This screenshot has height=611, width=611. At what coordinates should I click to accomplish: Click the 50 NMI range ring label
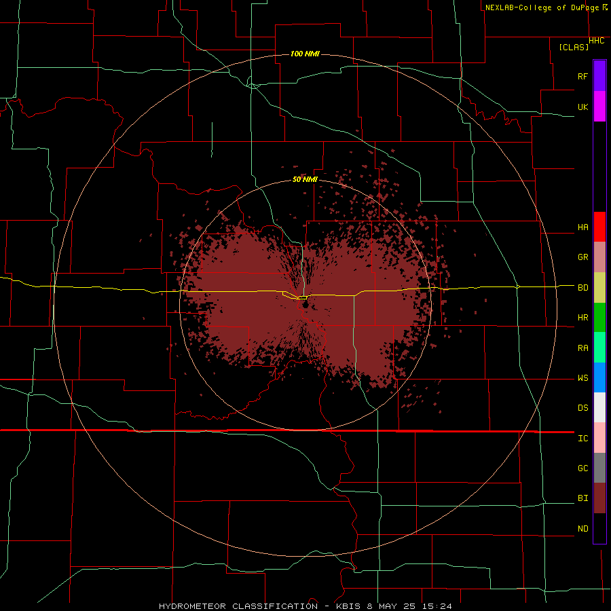click(305, 180)
